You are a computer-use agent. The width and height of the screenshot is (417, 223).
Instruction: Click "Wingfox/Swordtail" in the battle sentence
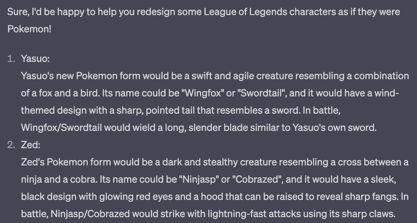[61, 128]
